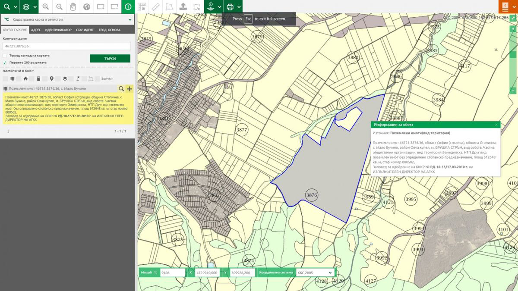Viewport: 518px width, 291px height.
Task: Check the 'Всички' filter checkbox
Action: tap(98, 78)
